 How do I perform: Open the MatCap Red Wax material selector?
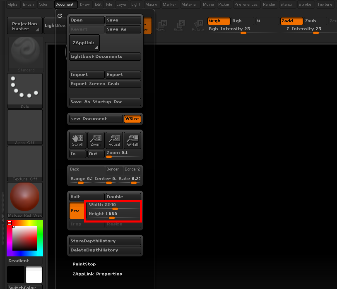[25, 200]
